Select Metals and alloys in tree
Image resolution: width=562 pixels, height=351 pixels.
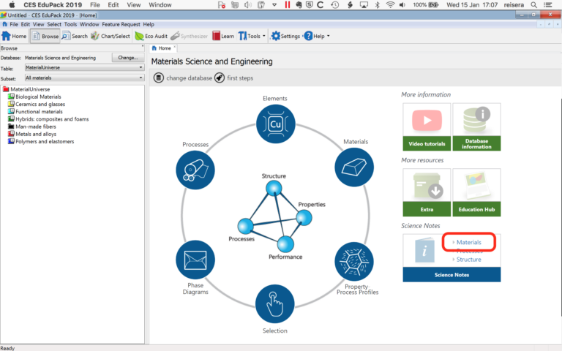(36, 134)
